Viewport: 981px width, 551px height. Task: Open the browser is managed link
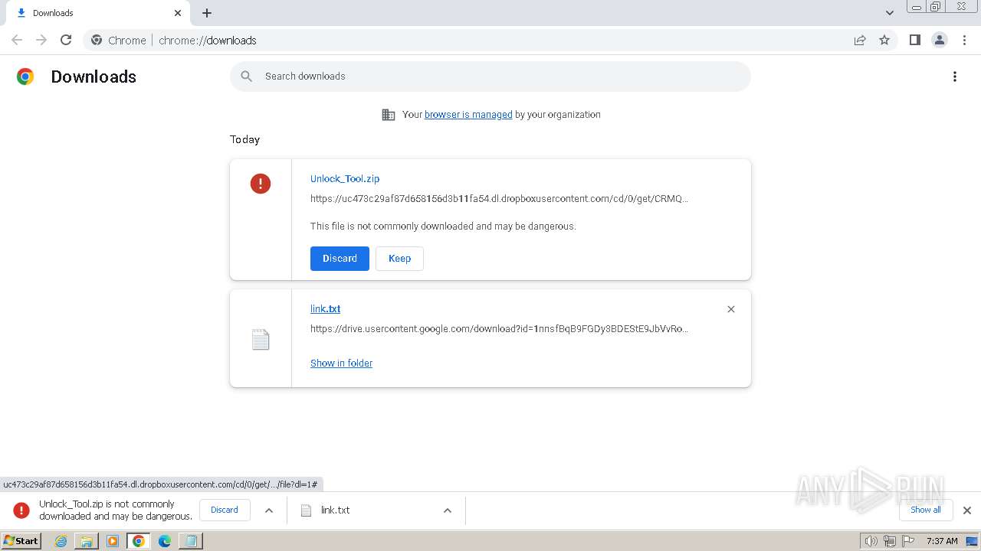(468, 115)
